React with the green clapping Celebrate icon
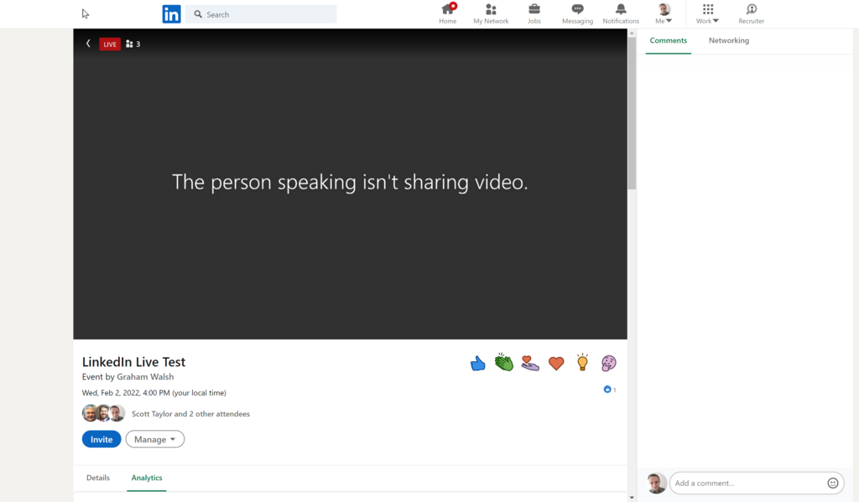Image resolution: width=859 pixels, height=502 pixels. click(504, 362)
